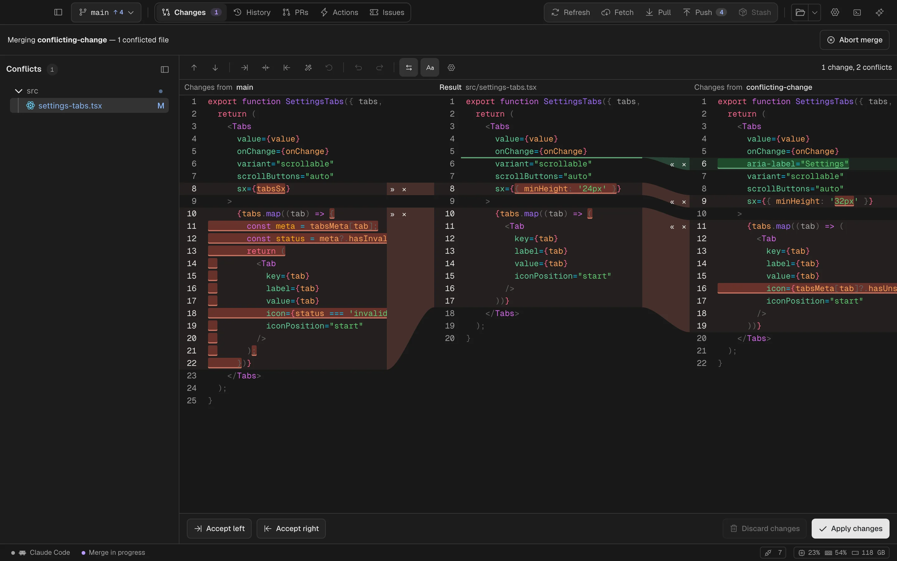The image size is (897, 561).
Task: Expand the chevron beside the folder icon
Action: pyautogui.click(x=815, y=12)
